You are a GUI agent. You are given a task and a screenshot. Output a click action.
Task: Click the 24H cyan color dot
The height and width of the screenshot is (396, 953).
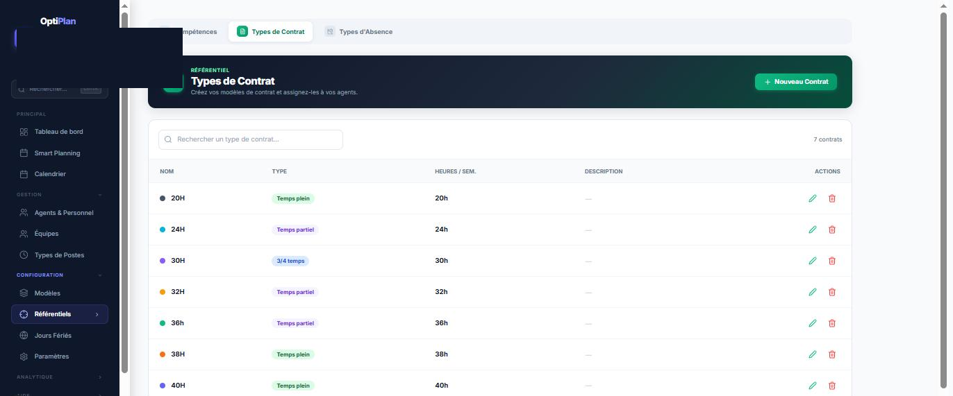coord(163,230)
